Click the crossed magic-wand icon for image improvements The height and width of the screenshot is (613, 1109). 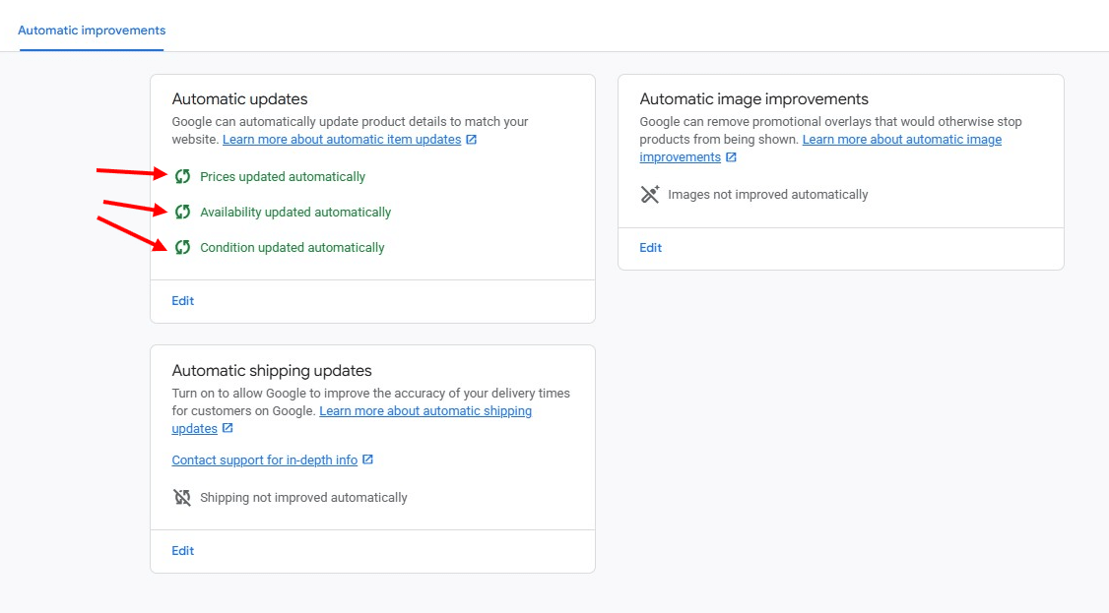tap(650, 194)
